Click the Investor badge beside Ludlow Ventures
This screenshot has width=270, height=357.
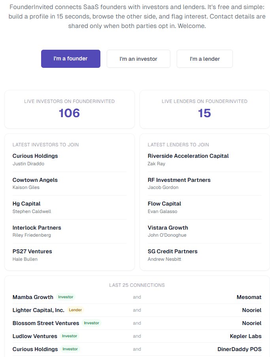tap(70, 336)
